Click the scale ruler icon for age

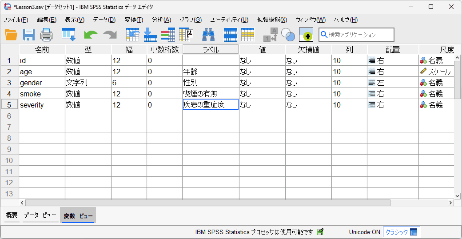(x=423, y=71)
